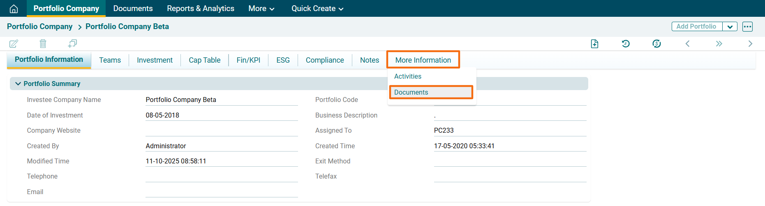
Task: Go to next record with right arrow
Action: 750,44
